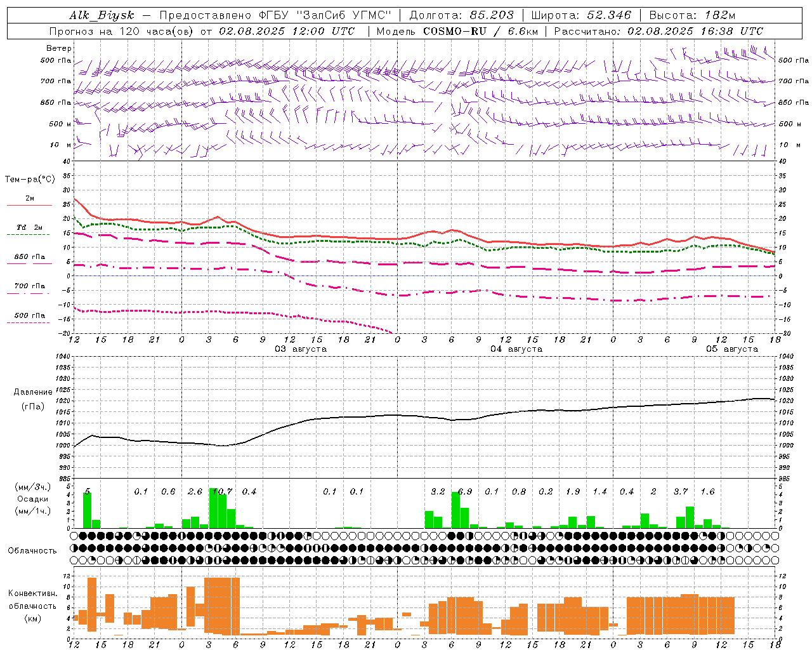This screenshot has width=812, height=650.
Task: Click the 0.8 precipitation total
Action: (519, 492)
